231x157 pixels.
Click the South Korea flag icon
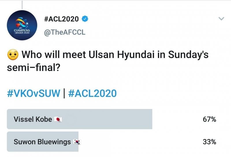(x=76, y=142)
